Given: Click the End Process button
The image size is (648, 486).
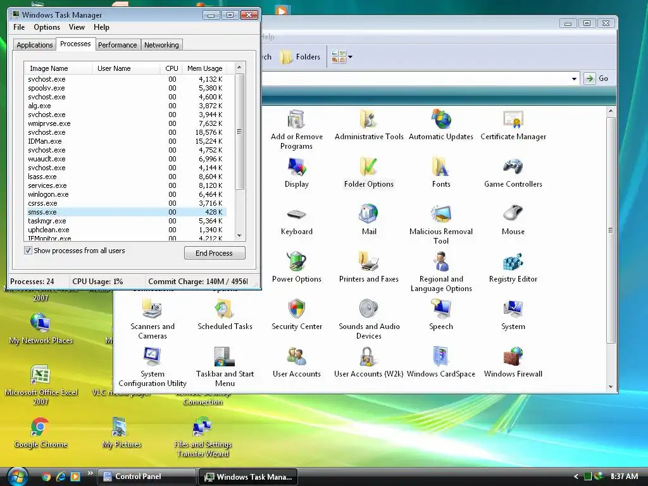Looking at the screenshot, I should point(215,253).
